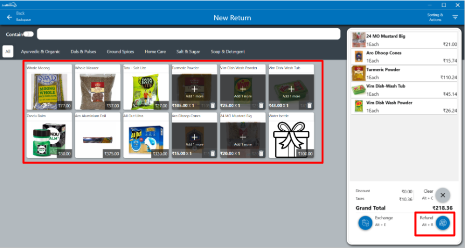
Task: Click the Exchange round button icon
Action: 366,222
